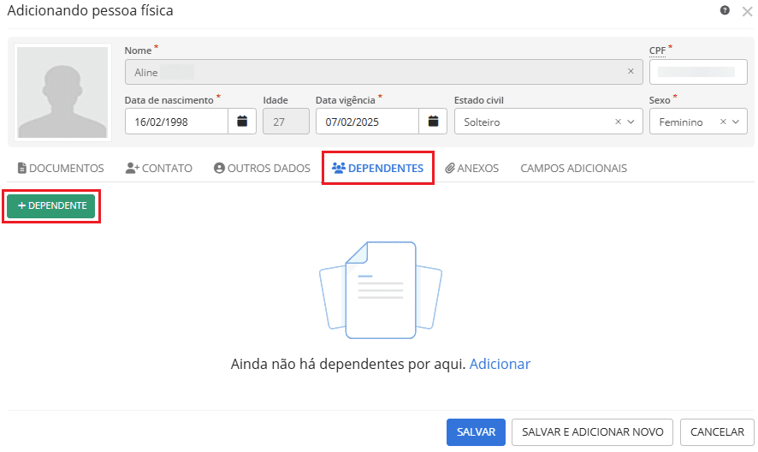
Task: Click the profile photo placeholder
Action: pos(62,92)
